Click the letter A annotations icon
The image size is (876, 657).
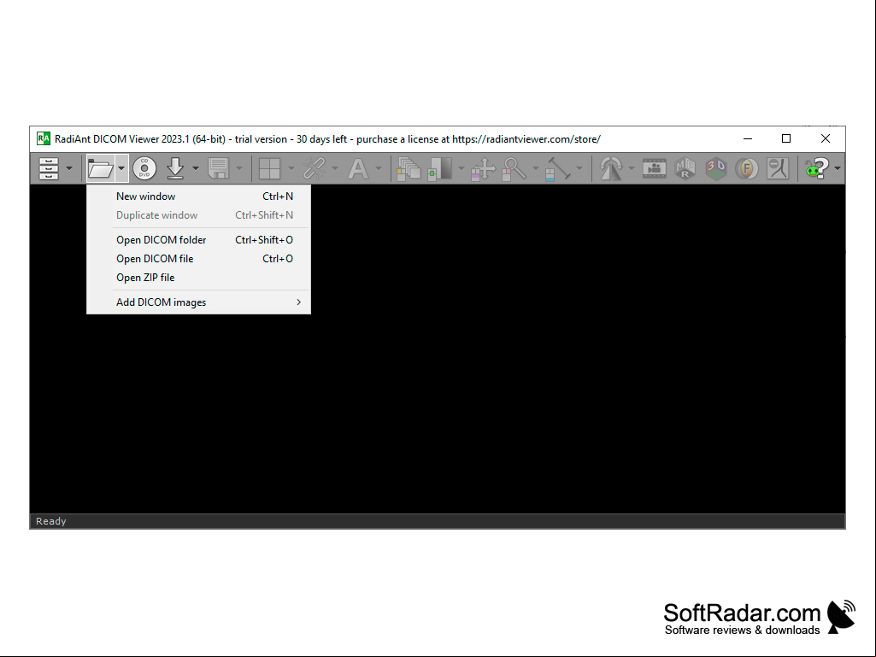point(358,168)
